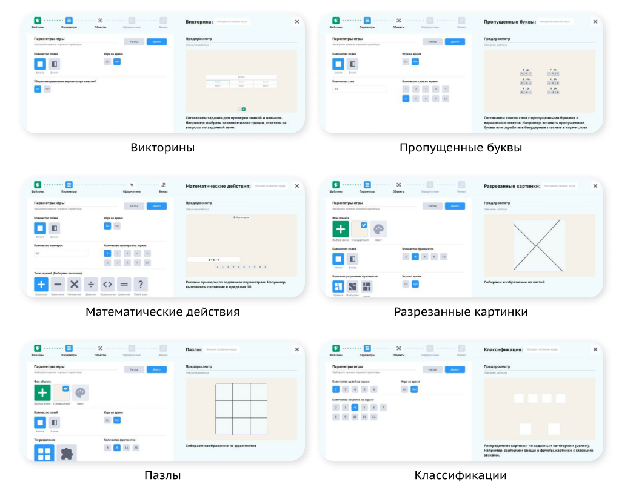Image resolution: width=619 pixels, height=493 pixels.
Task: Click green plus background picker in Пазлы
Action: click(x=42, y=392)
